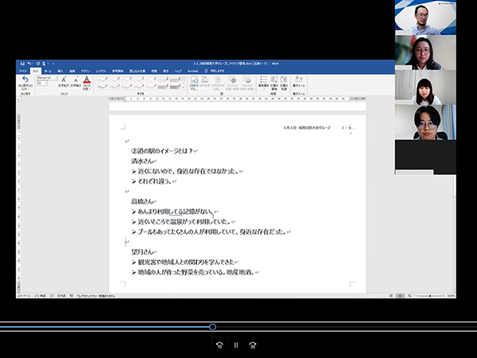Screen dimensions: 477x358
Task: Click the first picture-with-screen icon in the 図 group
Action: (194, 83)
